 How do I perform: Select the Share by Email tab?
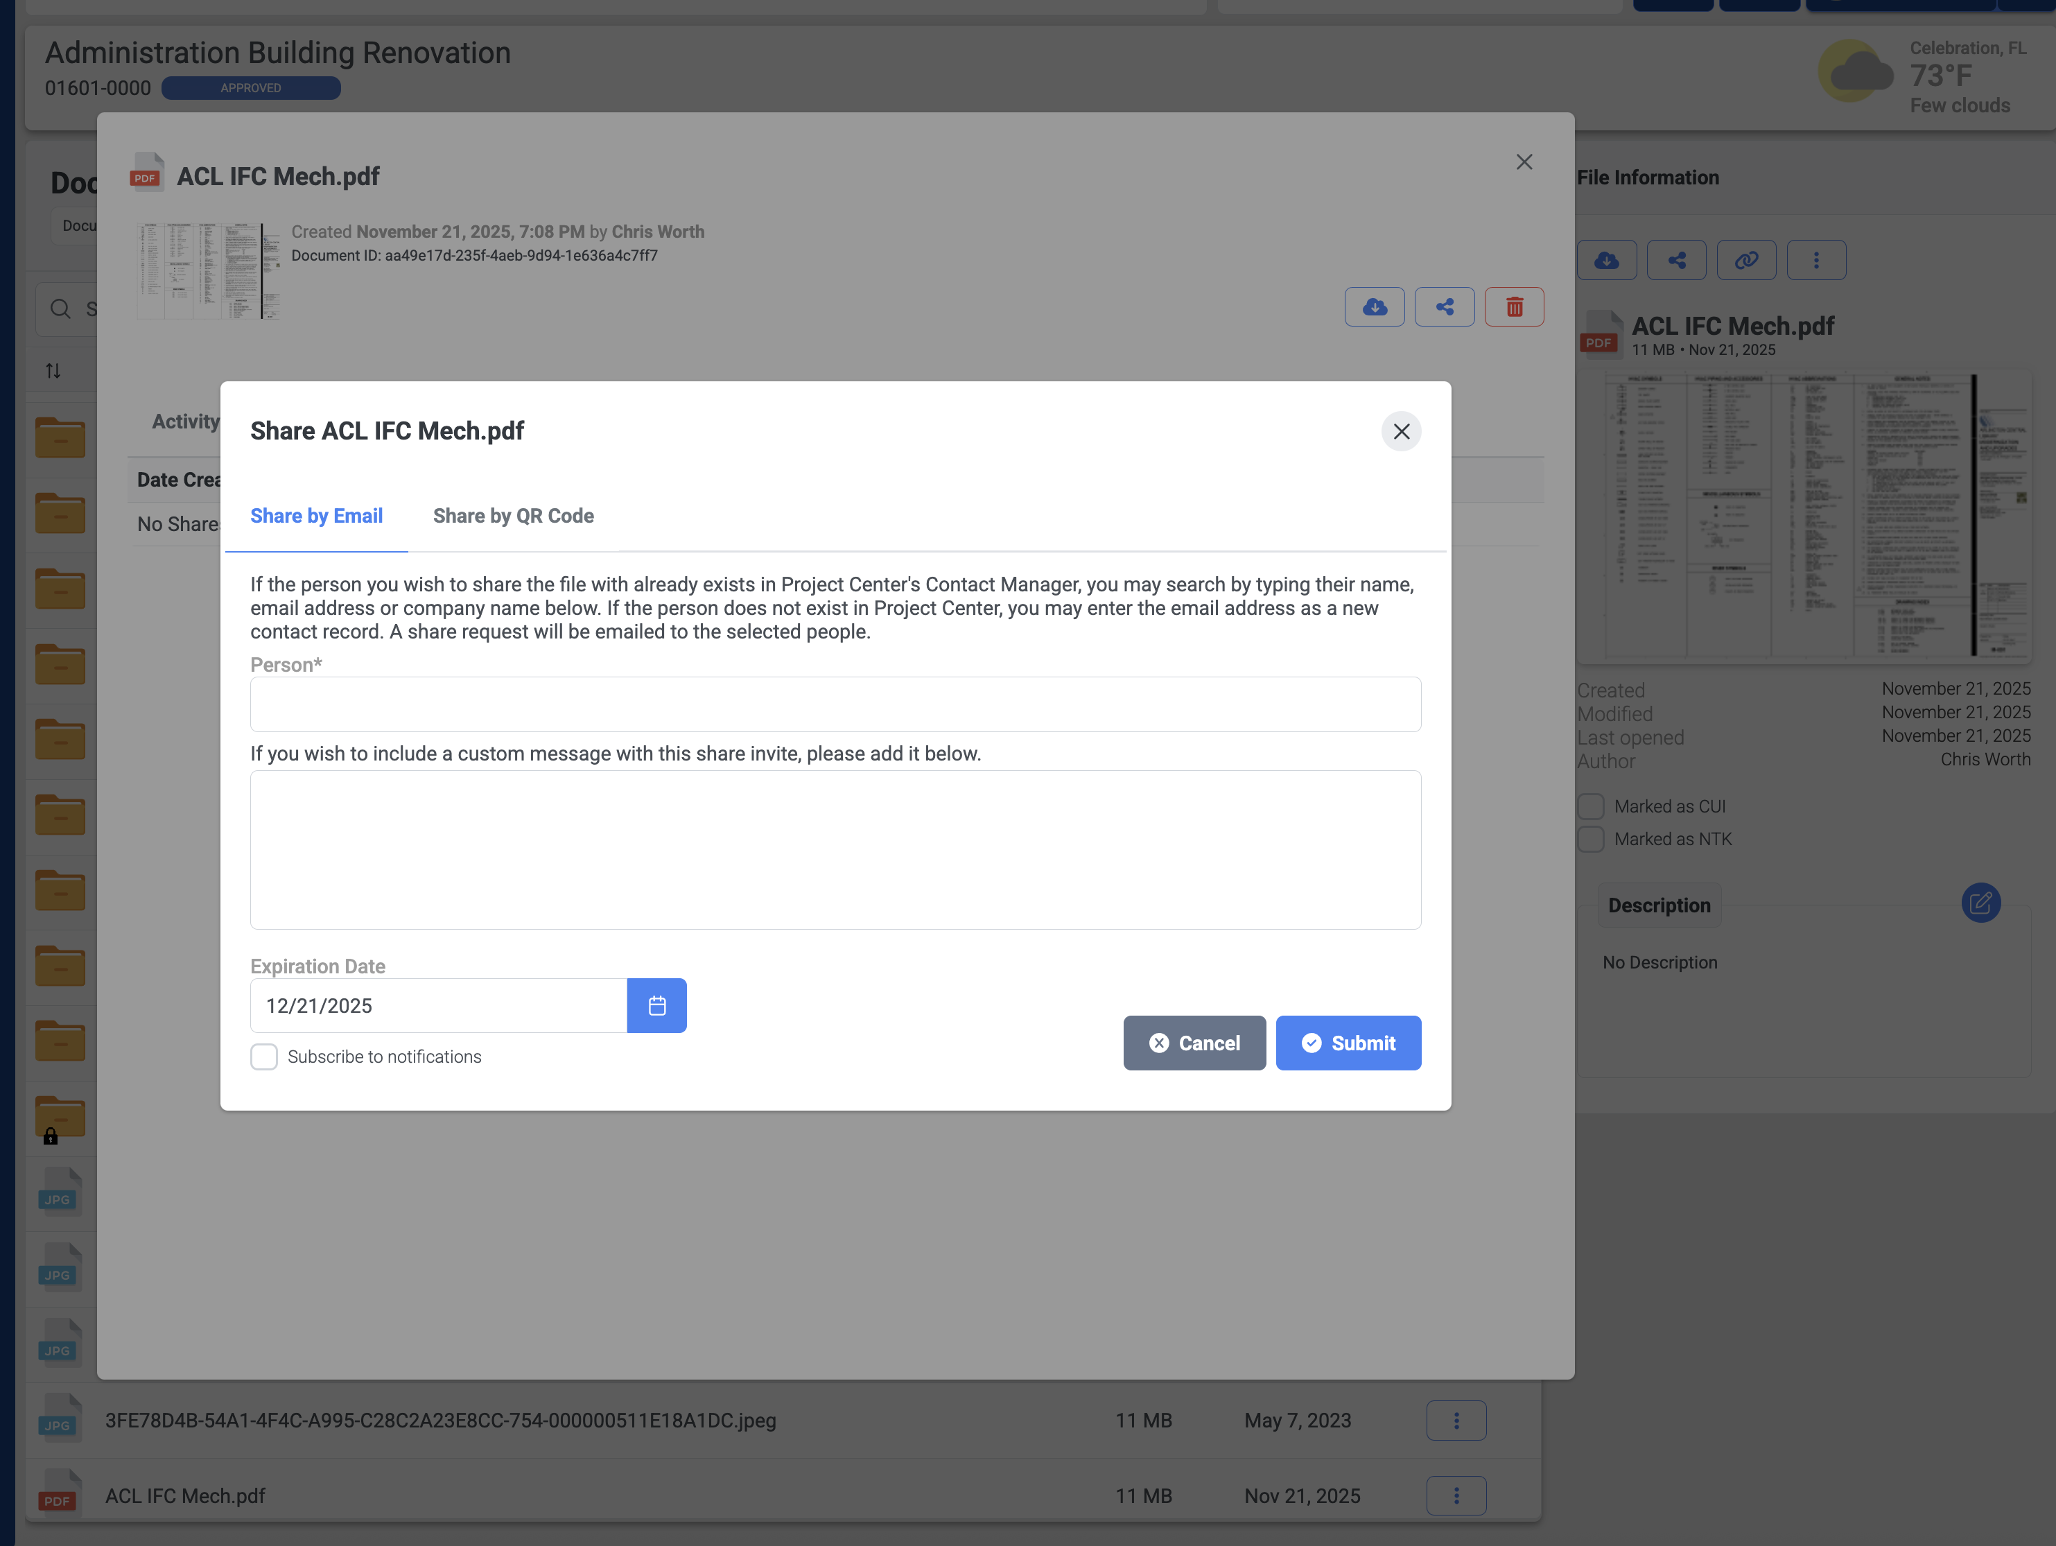coord(316,516)
